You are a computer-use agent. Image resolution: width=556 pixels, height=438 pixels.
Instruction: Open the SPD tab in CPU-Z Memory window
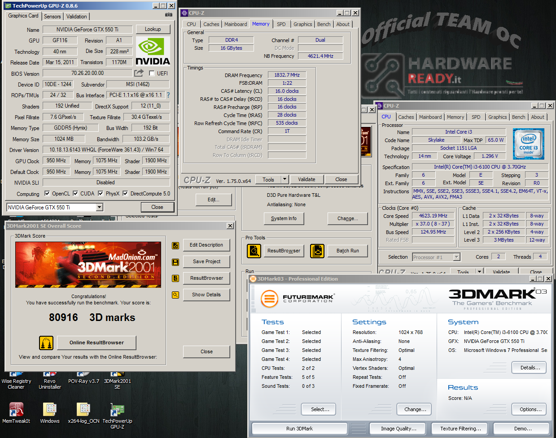tap(281, 24)
